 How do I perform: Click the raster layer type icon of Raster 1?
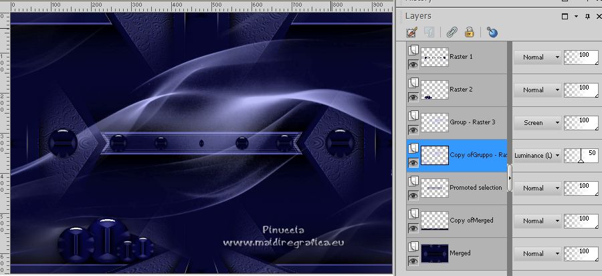pos(413,50)
